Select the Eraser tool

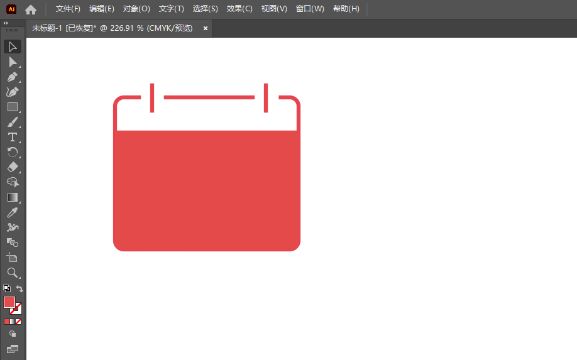click(x=13, y=167)
